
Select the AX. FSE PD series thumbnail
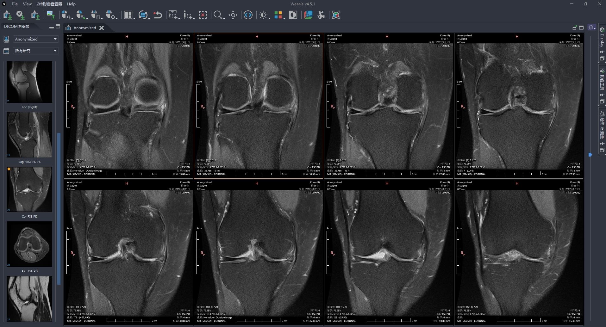(x=29, y=244)
